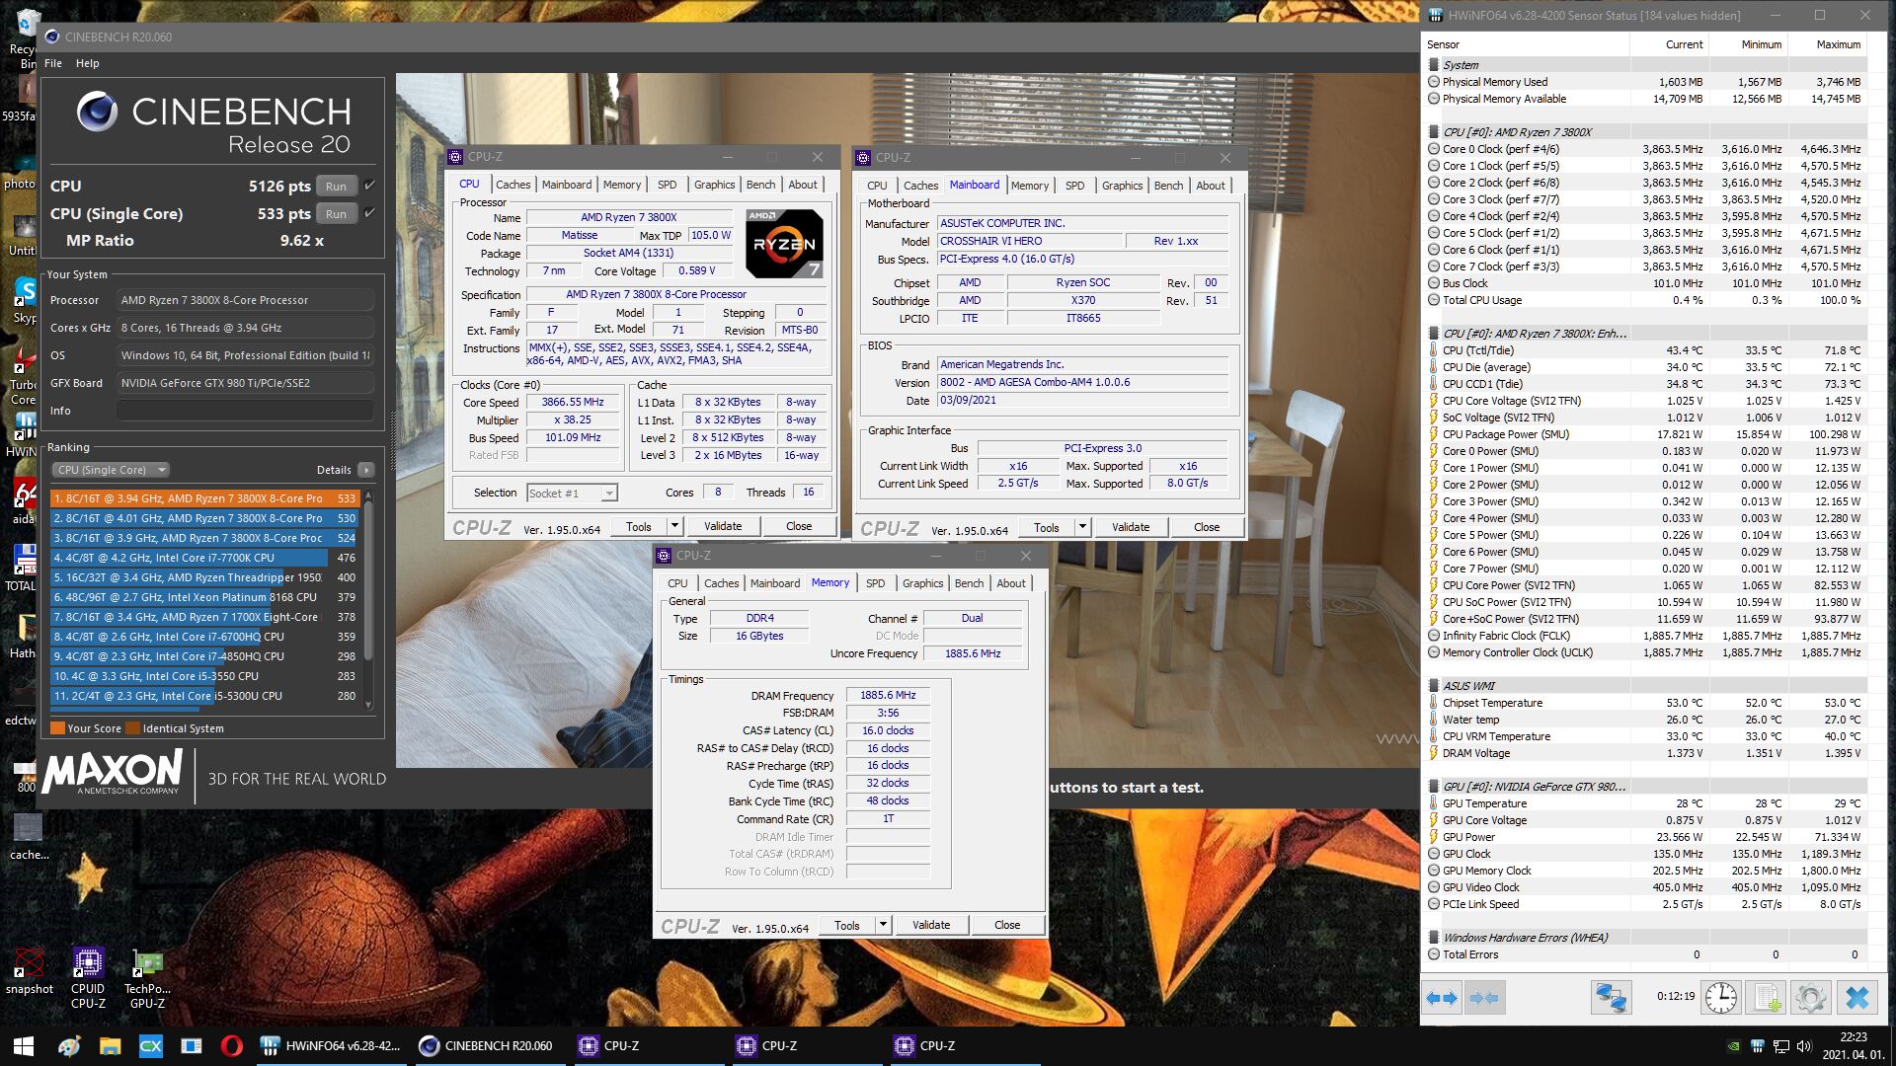Switch to HWiNFO64 taskbar button
The image size is (1896, 1066).
click(331, 1046)
